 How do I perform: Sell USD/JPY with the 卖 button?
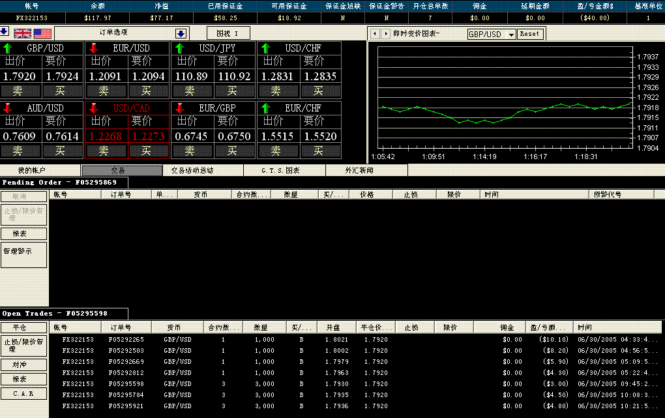click(192, 91)
